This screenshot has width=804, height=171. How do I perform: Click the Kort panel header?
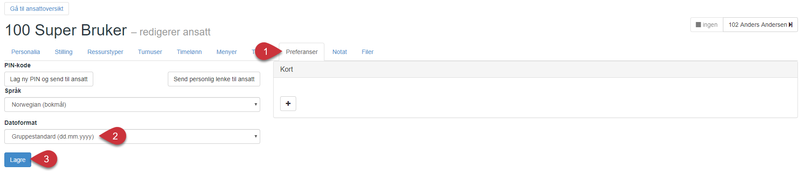536,69
